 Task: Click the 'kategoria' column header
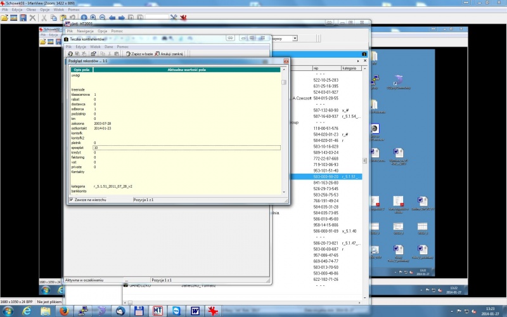[x=351, y=68]
